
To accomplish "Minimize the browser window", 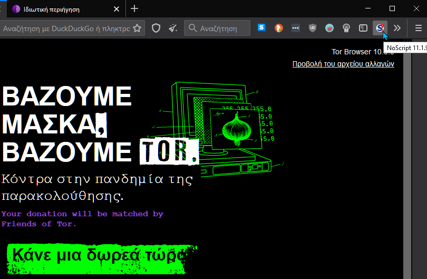I will [367, 9].
